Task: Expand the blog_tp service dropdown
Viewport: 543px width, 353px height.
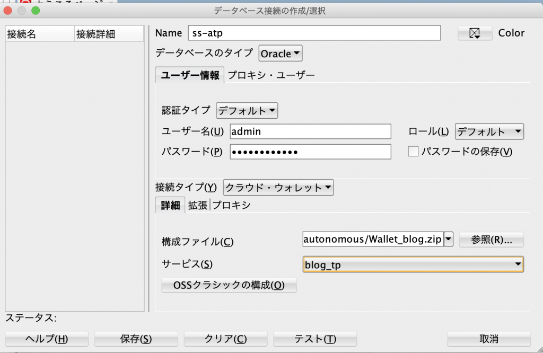Action: (x=519, y=264)
